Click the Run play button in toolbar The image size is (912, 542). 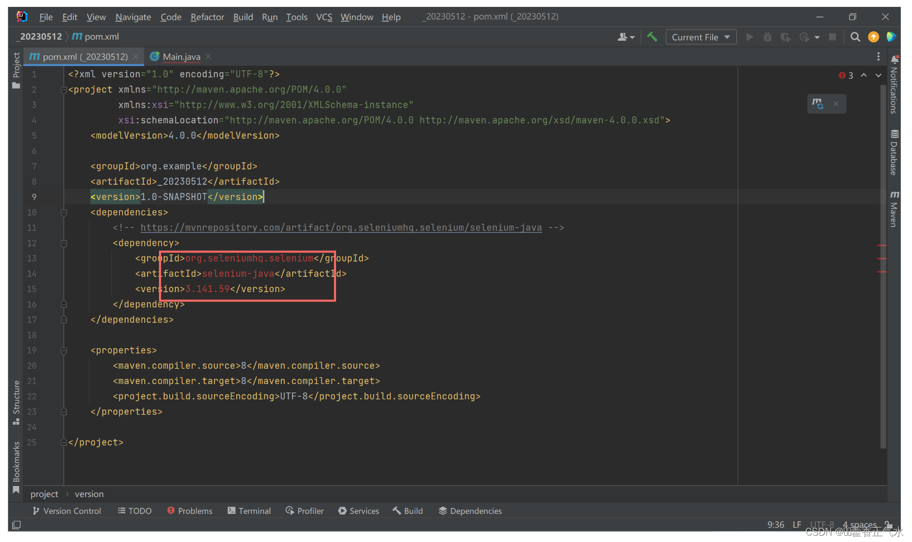749,37
